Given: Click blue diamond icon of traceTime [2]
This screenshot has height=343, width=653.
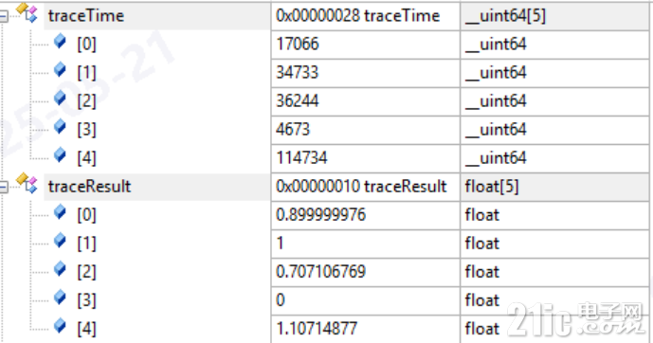Looking at the screenshot, I should (60, 99).
